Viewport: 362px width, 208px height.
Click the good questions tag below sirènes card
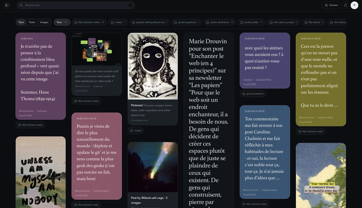pos(253,94)
